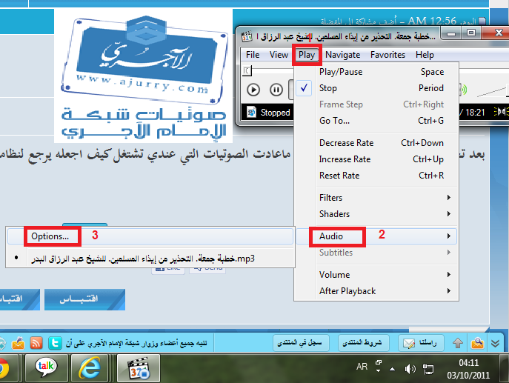
Task: Choose Options... in the Audio submenu
Action: [x=50, y=236]
